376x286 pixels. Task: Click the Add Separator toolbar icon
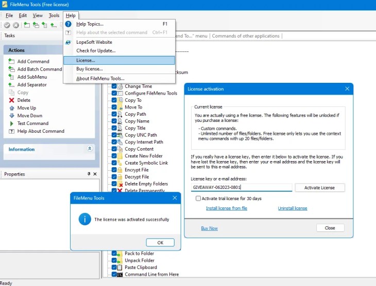pos(53,25)
